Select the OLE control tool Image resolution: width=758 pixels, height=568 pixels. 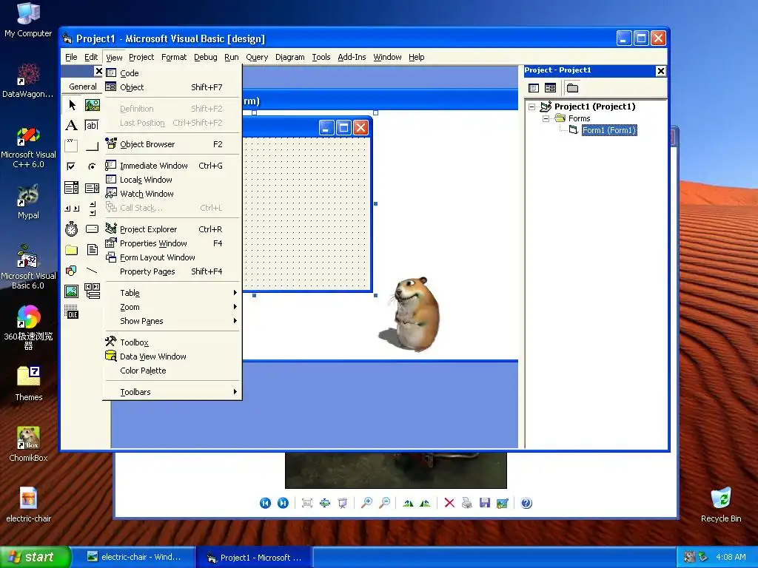click(x=72, y=312)
